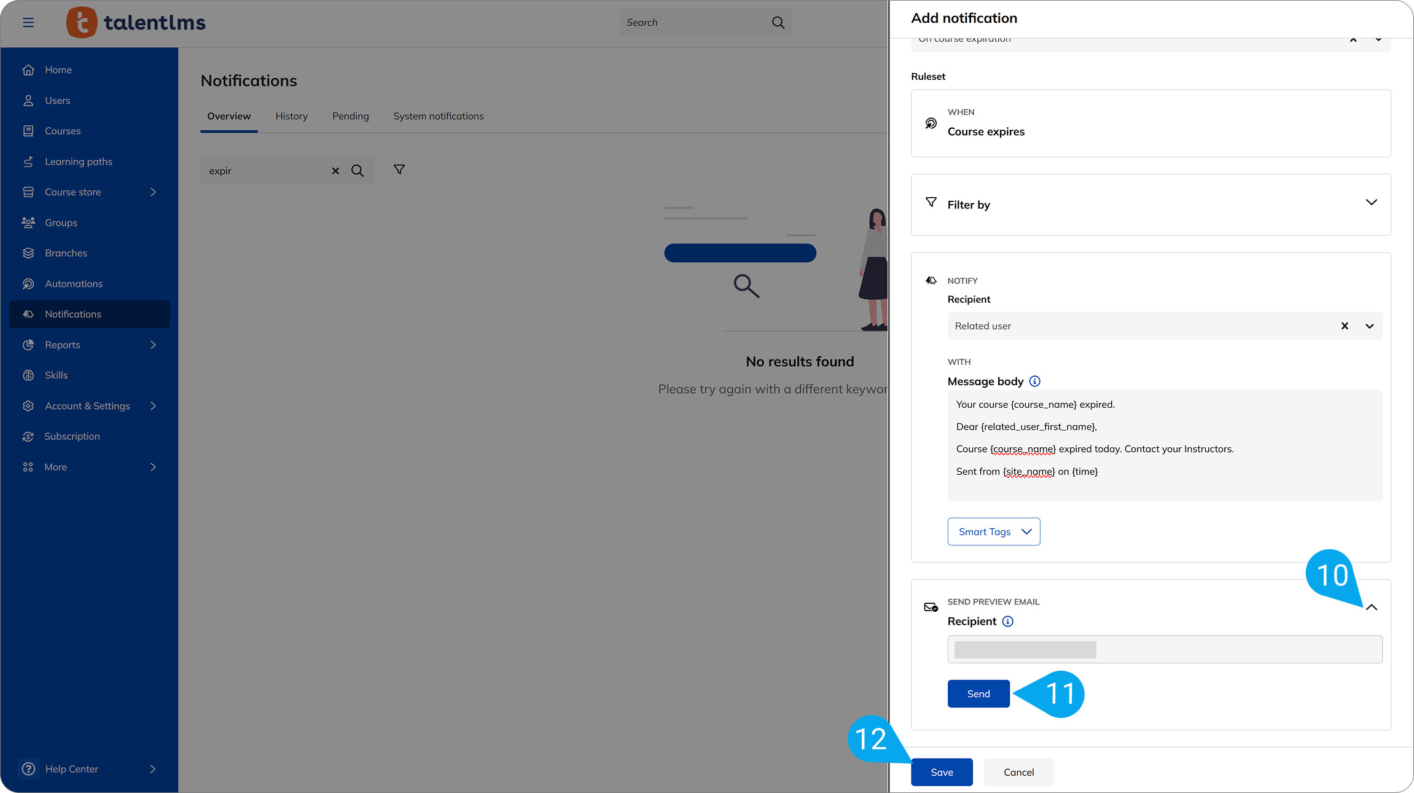This screenshot has width=1414, height=793.
Task: Open the notification filter options icon
Action: [399, 169]
